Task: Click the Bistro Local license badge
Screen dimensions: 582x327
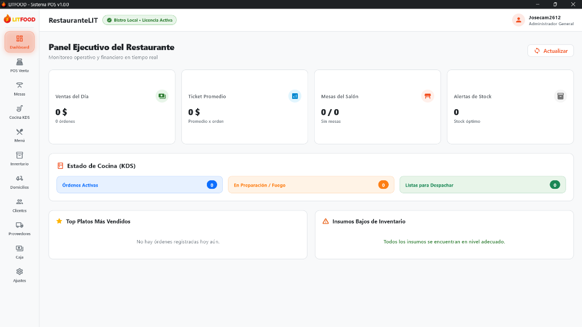Action: [x=140, y=20]
